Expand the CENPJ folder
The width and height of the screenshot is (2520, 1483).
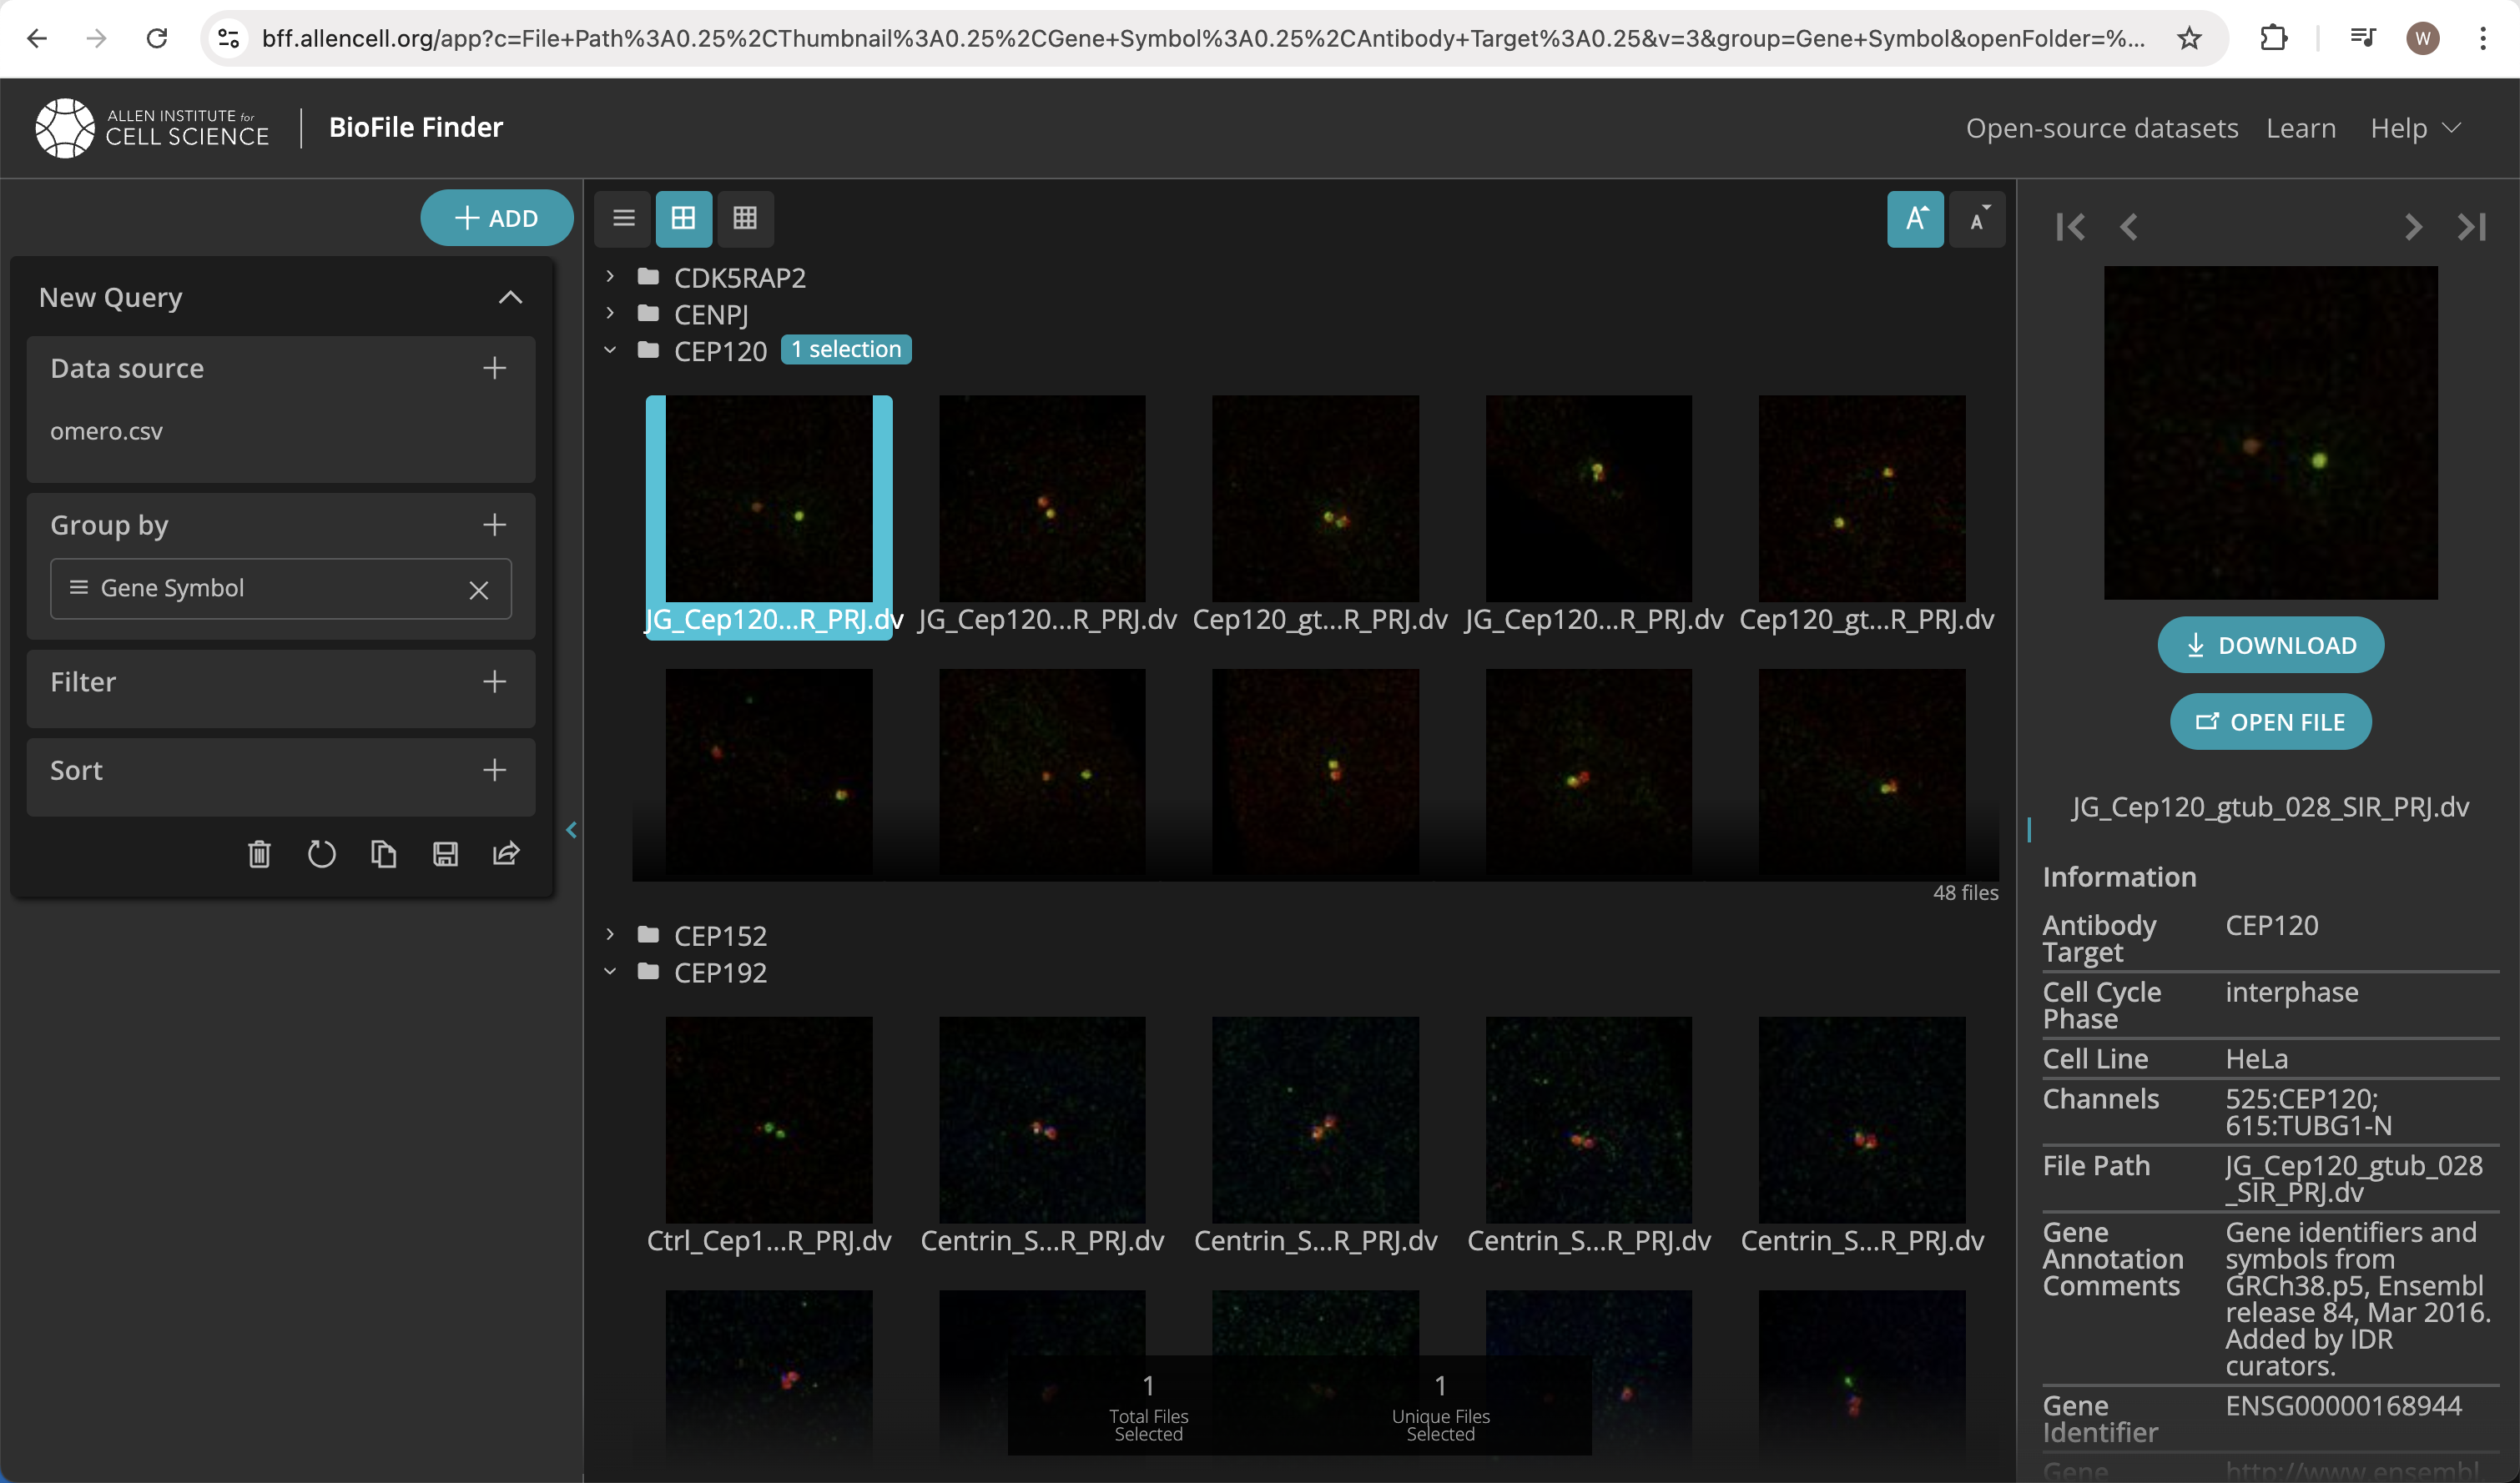click(x=610, y=313)
